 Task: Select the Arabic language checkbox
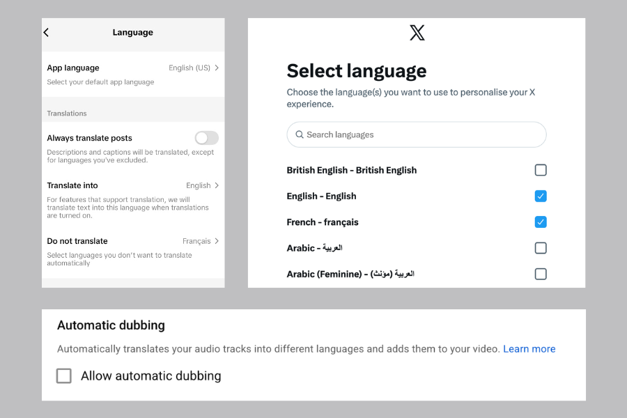541,248
